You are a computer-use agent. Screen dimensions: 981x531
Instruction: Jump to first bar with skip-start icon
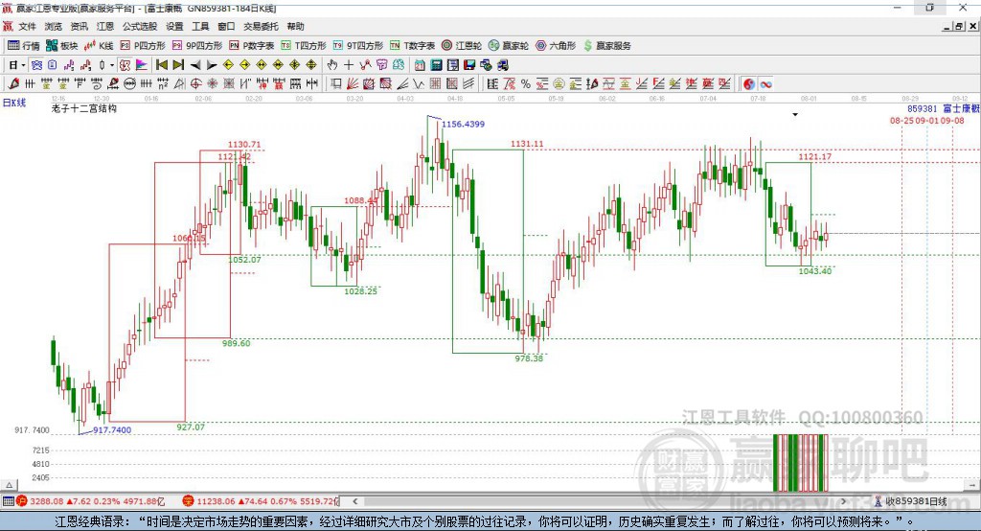coord(161,65)
